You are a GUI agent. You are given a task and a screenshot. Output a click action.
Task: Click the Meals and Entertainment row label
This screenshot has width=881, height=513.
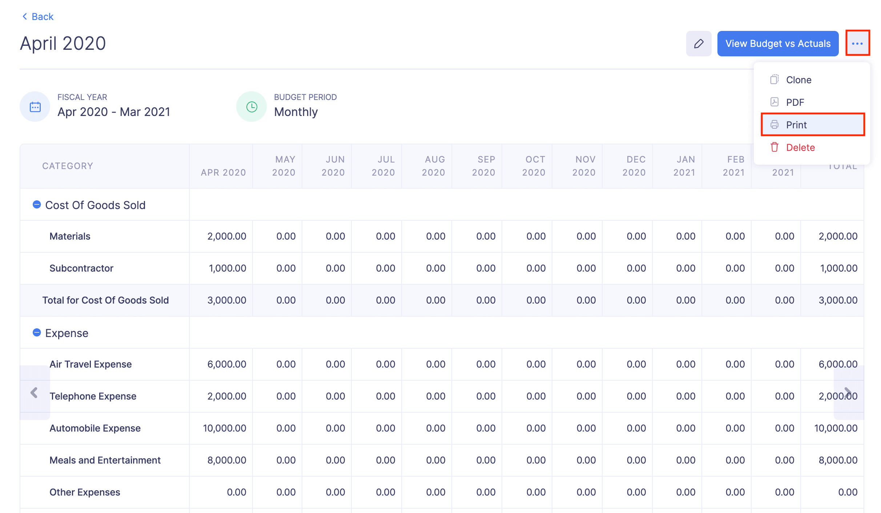(x=105, y=460)
